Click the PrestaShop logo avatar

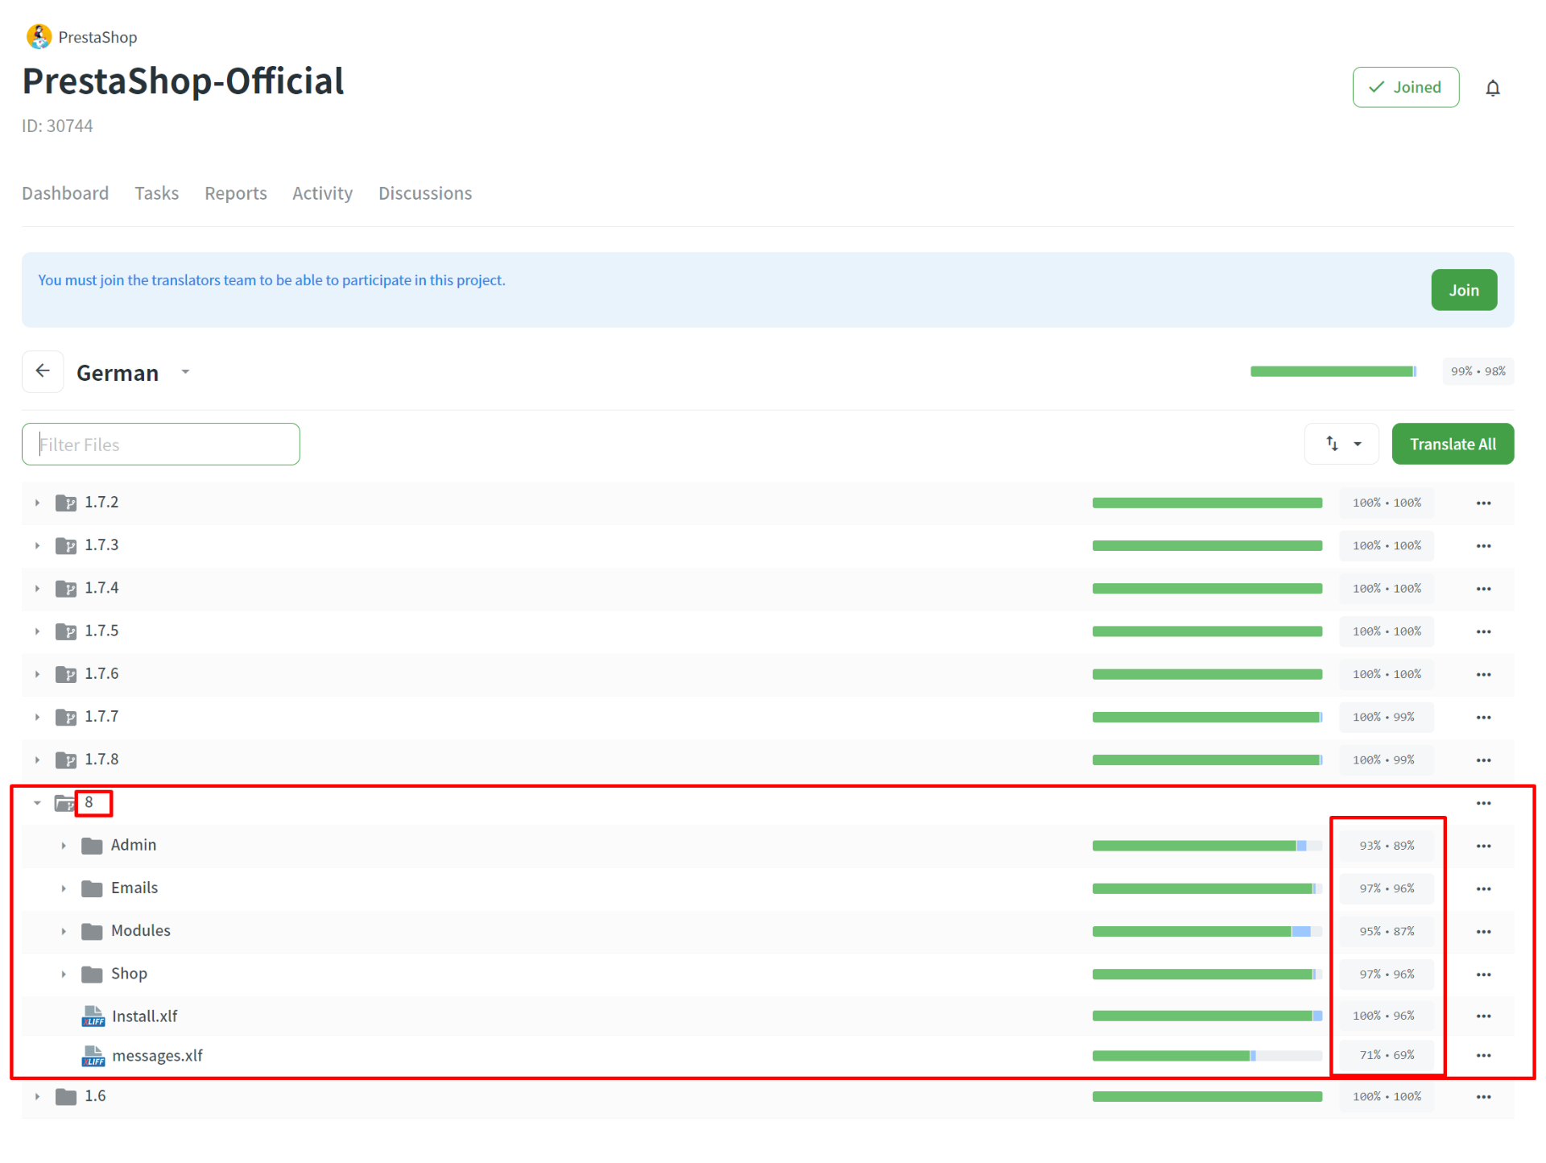(39, 37)
